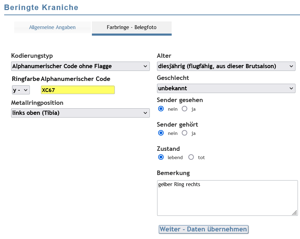Choose lebend under Zustand
Screen dimensions: 300x239
161,157
